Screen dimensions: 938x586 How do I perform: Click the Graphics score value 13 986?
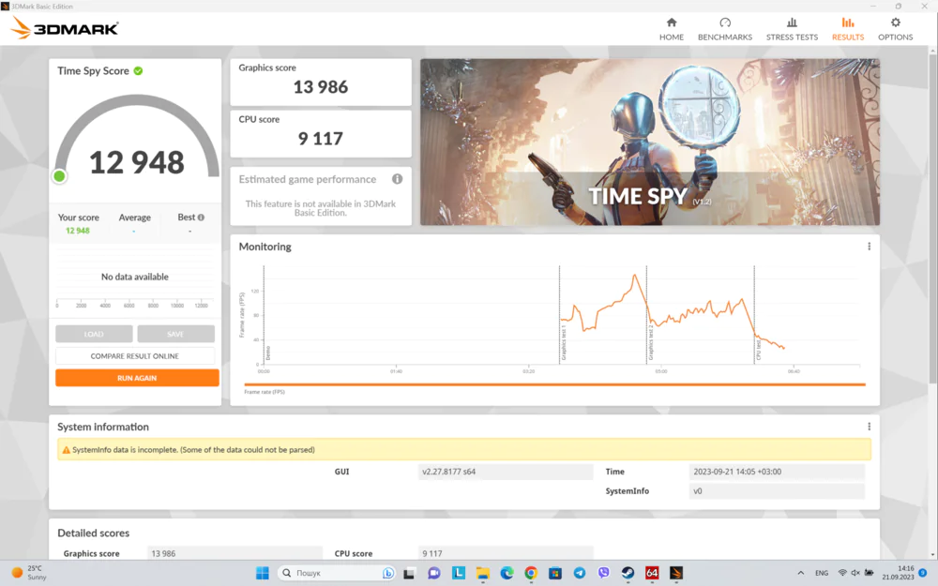[x=321, y=87]
